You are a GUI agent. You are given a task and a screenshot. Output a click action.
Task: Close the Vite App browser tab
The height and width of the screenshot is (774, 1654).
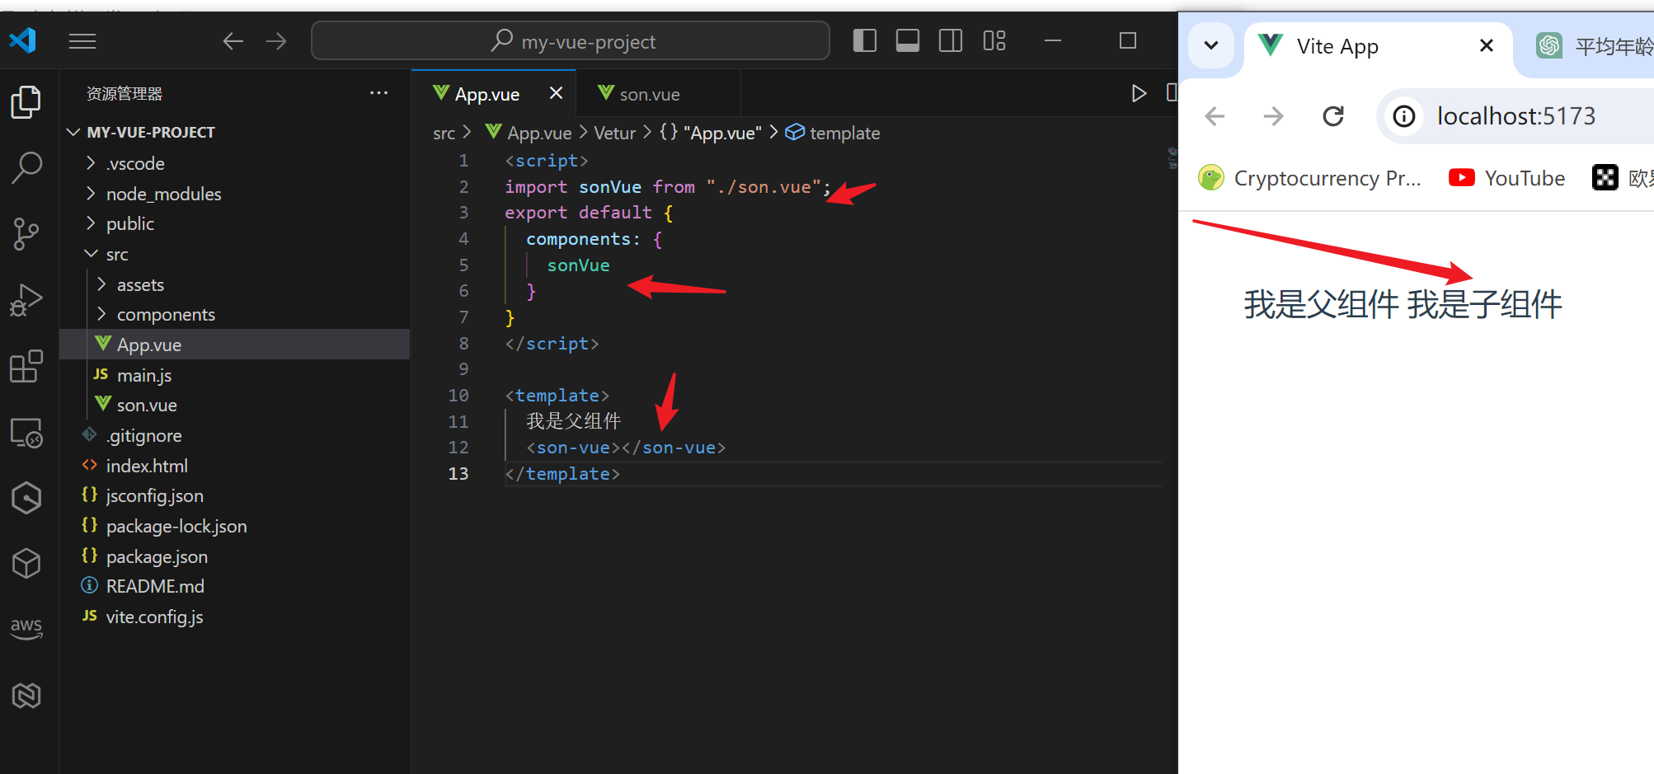point(1487,46)
